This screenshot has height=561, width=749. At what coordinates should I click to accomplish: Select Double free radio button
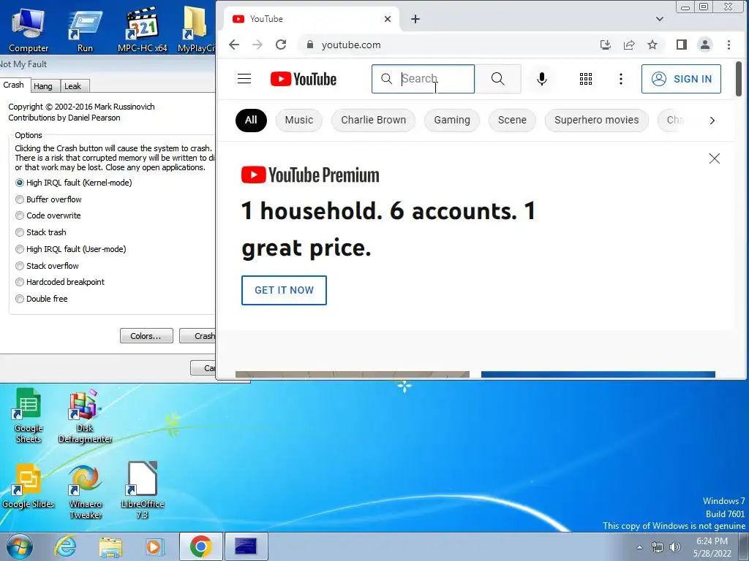coord(42,299)
